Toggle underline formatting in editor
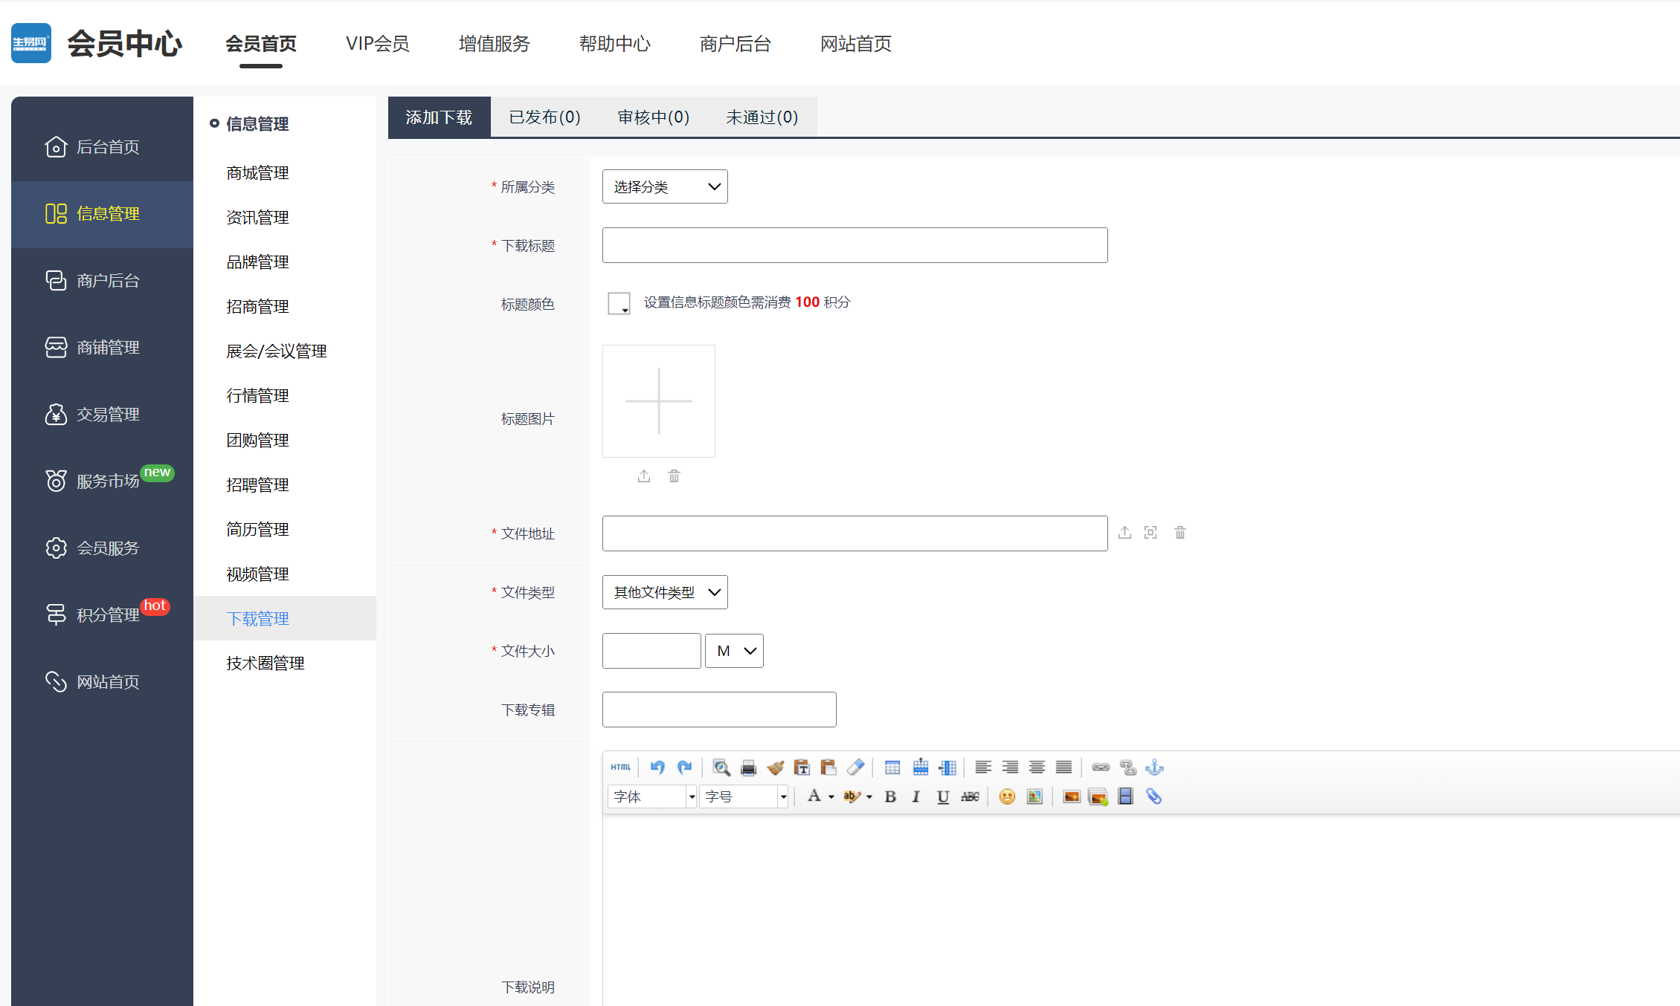The height and width of the screenshot is (1006, 1680). [x=943, y=796]
